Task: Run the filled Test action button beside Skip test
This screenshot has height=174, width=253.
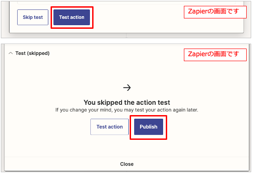Action: click(x=72, y=17)
